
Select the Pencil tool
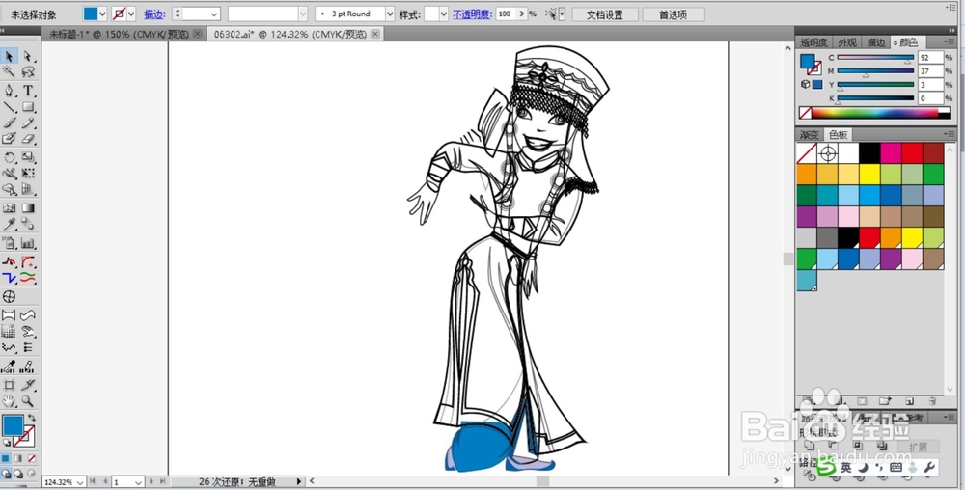point(28,122)
